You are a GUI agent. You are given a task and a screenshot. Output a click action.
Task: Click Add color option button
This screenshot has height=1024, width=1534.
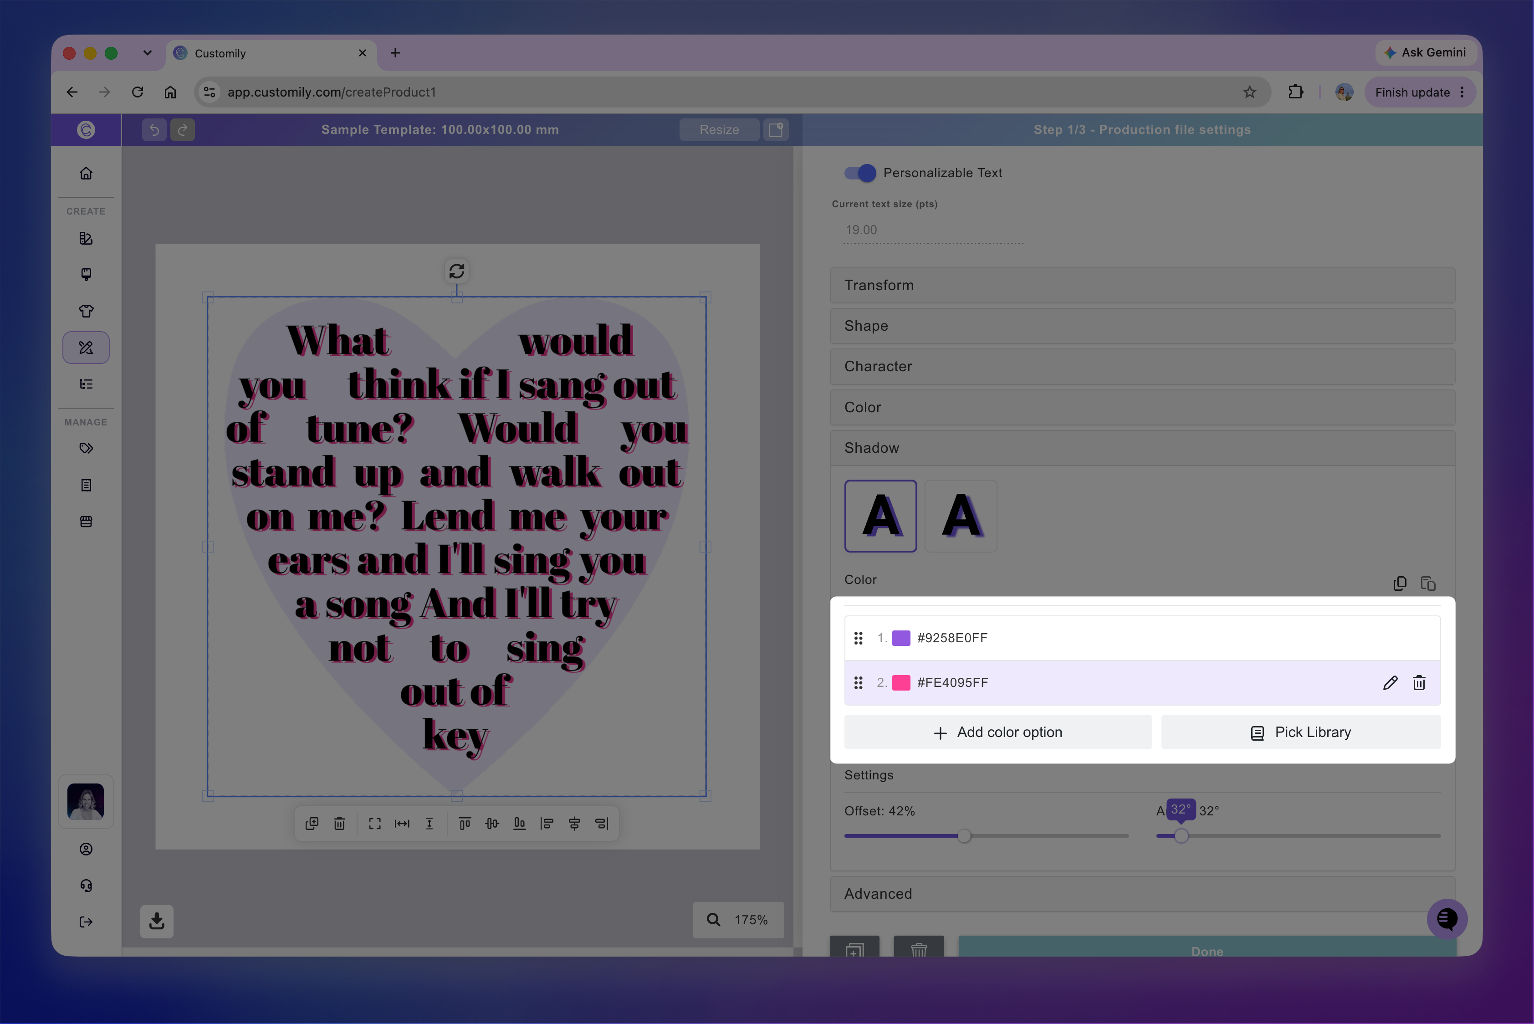(998, 733)
